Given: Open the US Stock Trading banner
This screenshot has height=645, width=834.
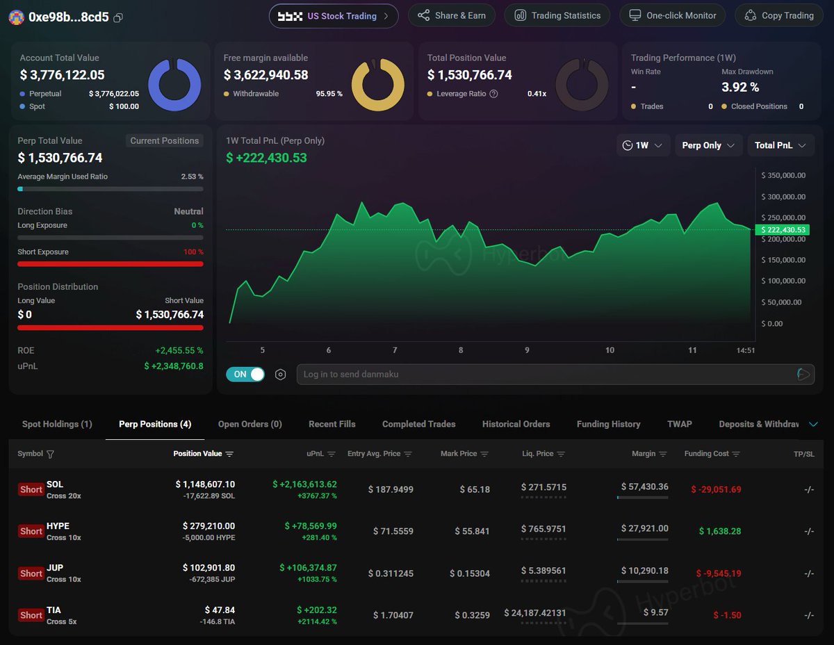Looking at the screenshot, I should point(334,16).
